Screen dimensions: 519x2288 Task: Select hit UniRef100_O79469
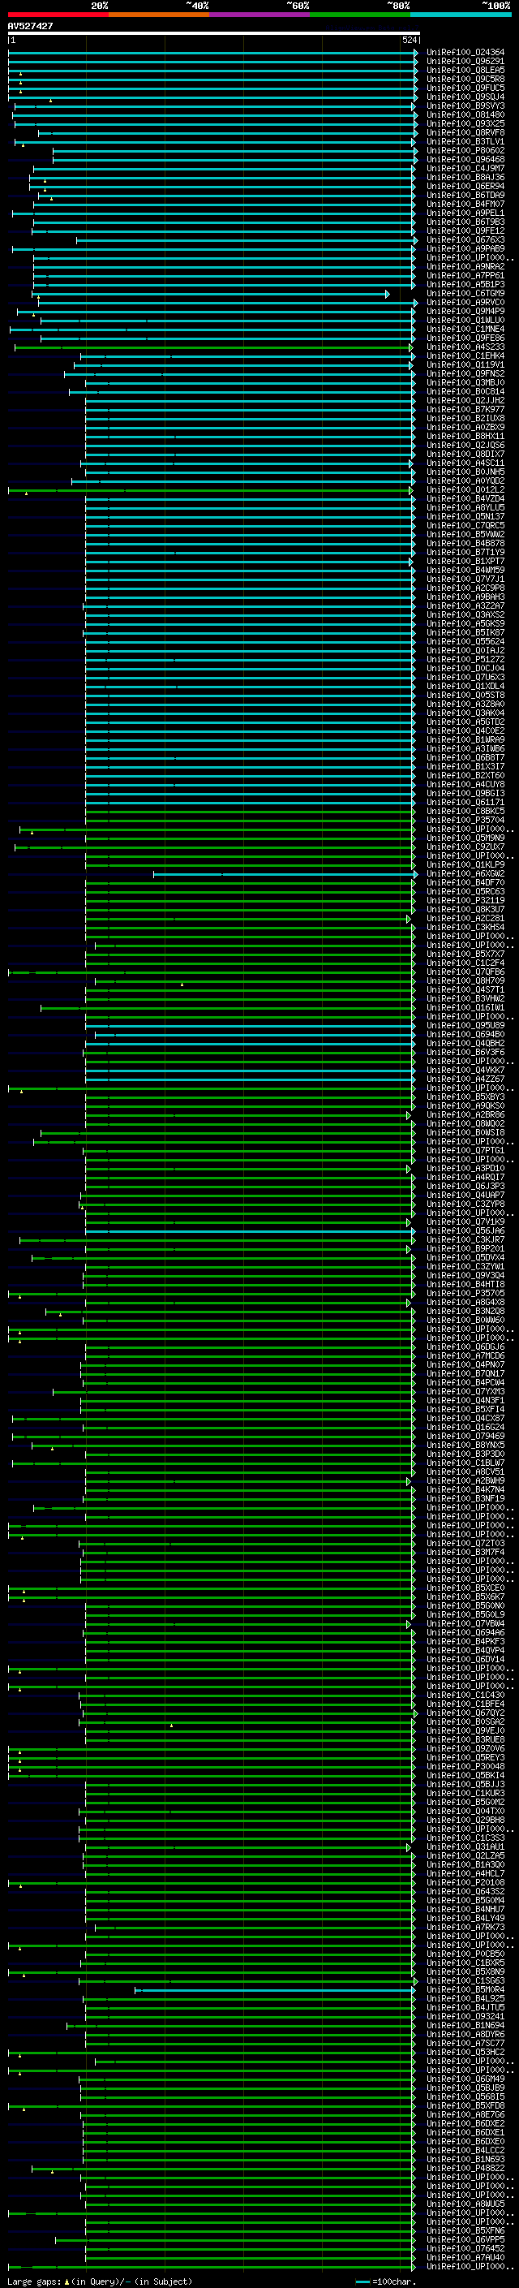pyautogui.click(x=465, y=1437)
